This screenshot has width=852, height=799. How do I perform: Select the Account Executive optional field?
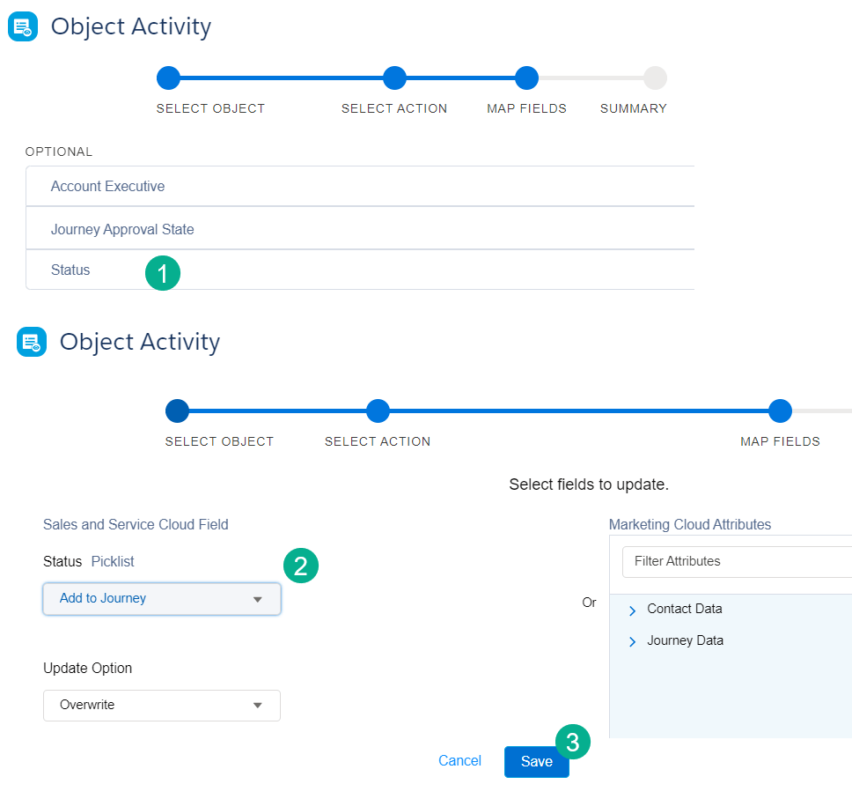click(107, 187)
